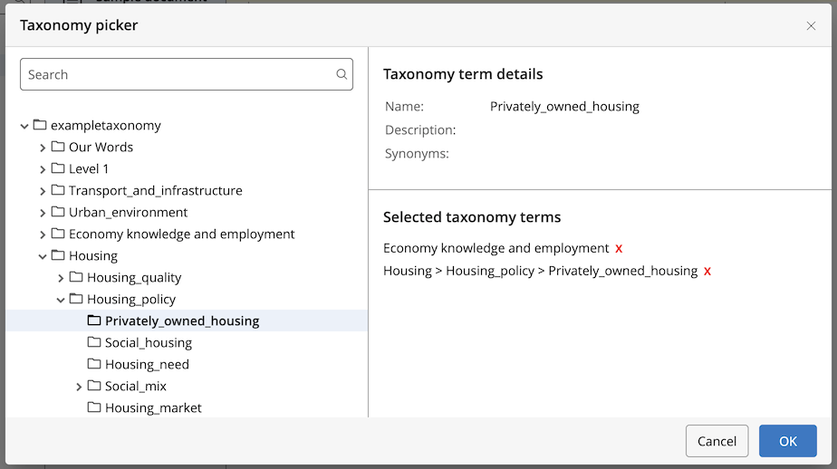The height and width of the screenshot is (469, 837).
Task: Click the Social_housing folder icon
Action: pos(94,342)
